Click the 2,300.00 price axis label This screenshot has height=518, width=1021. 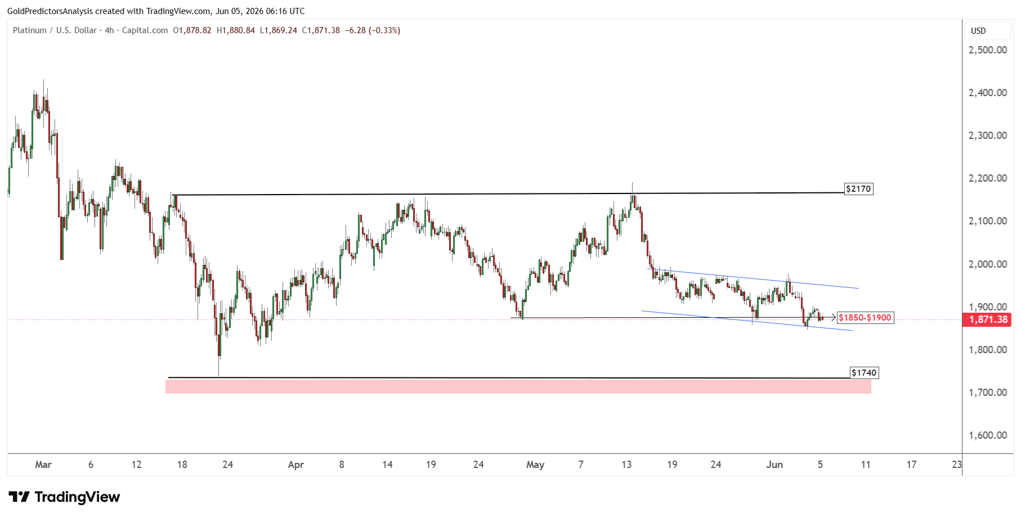coord(987,136)
